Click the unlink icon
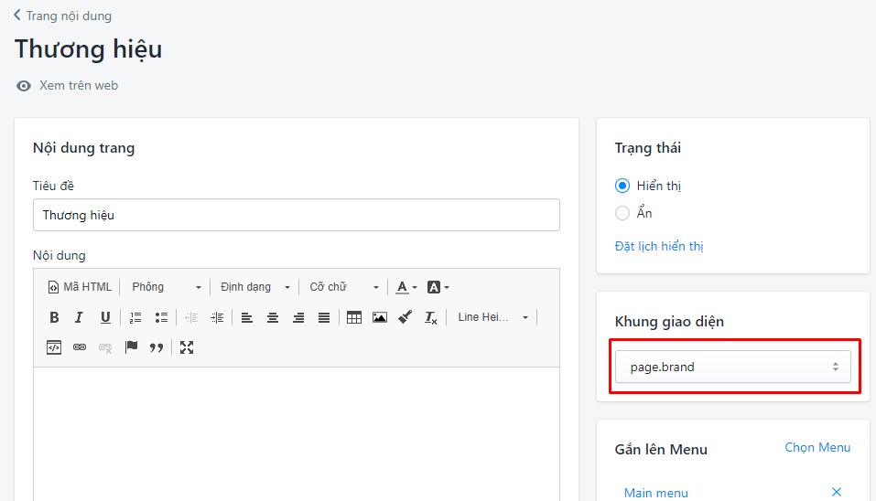 coord(105,347)
